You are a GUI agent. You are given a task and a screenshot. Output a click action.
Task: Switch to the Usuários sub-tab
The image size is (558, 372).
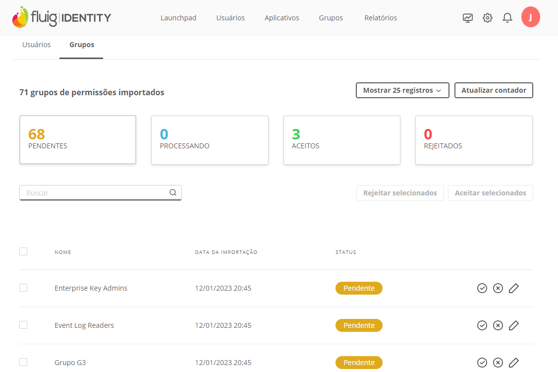(x=36, y=45)
